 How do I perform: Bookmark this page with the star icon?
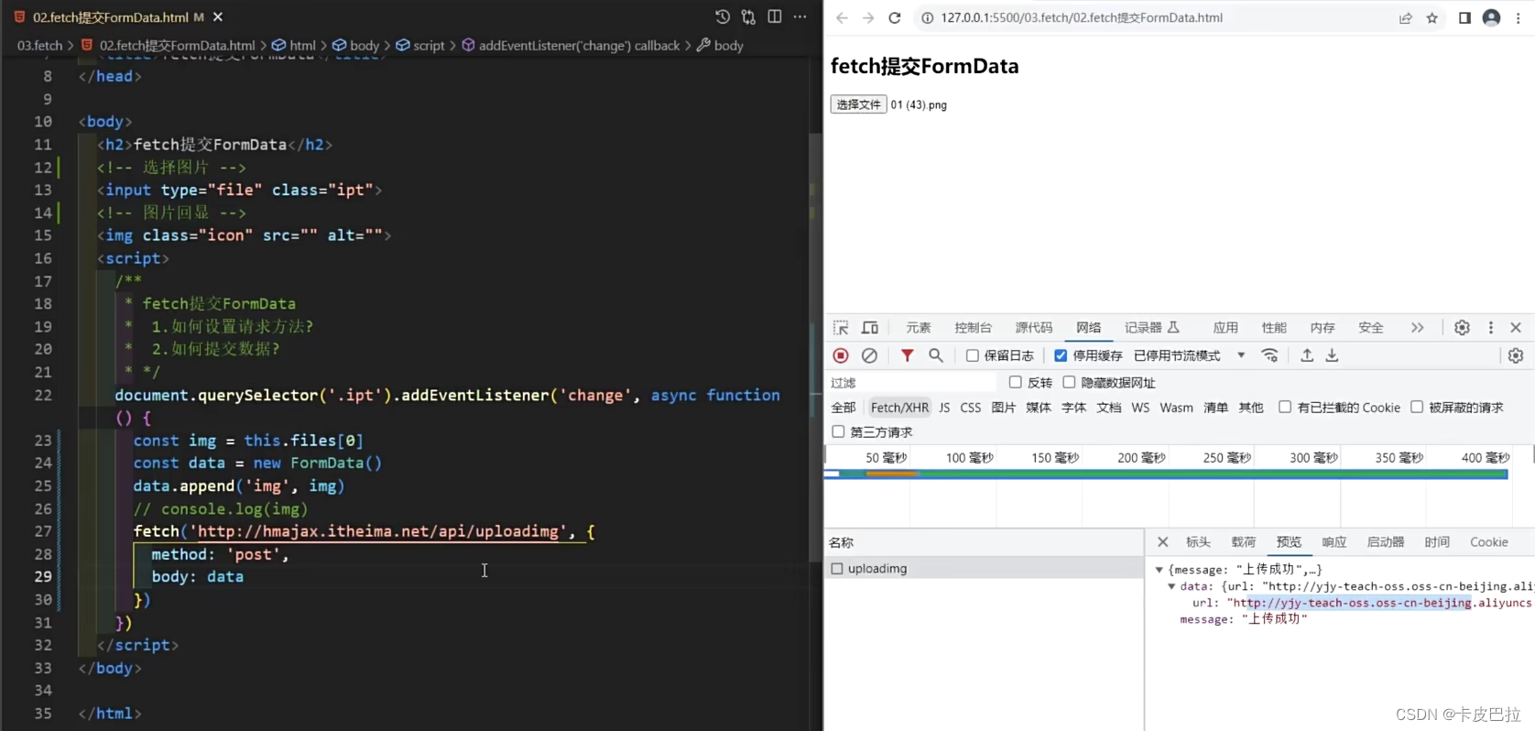[1432, 17]
